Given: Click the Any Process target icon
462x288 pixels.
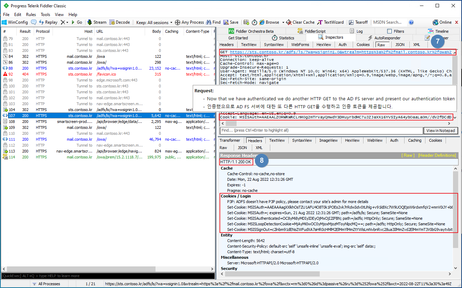Looking at the screenshot, I should (177, 22).
